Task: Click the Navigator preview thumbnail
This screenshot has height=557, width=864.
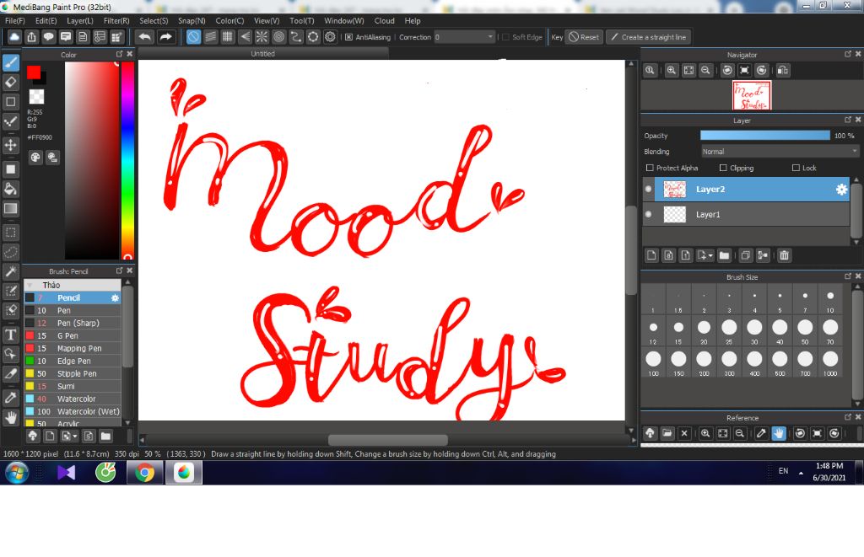Action: 752,95
